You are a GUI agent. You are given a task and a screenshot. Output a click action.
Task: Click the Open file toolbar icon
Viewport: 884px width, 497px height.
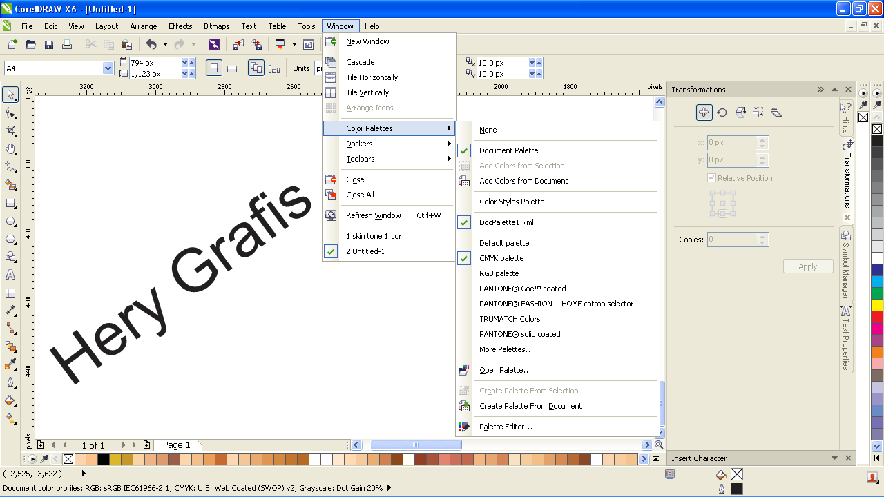[x=30, y=44]
